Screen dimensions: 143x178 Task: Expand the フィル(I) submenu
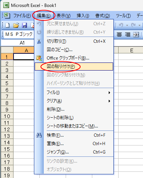pyautogui.click(x=74, y=92)
